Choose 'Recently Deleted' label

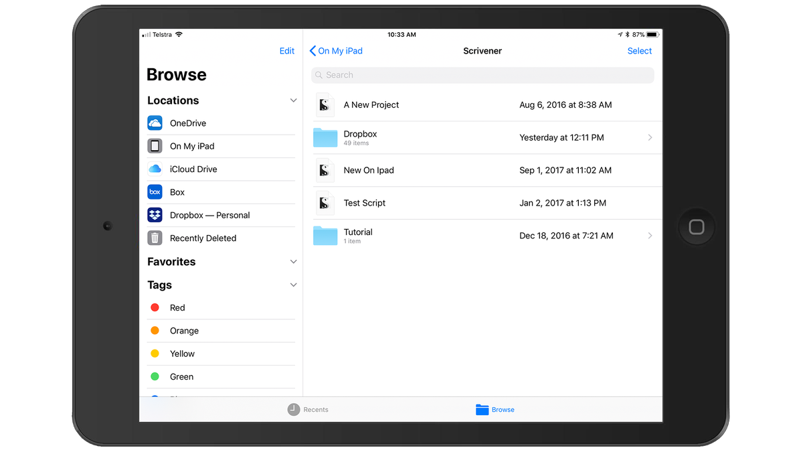coord(203,238)
